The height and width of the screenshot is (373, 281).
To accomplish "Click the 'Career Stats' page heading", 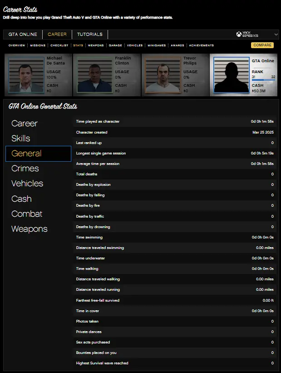I will point(20,10).
